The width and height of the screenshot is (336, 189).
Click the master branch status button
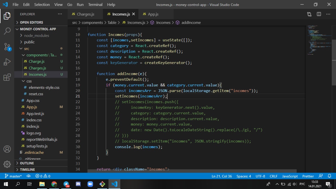[13, 176]
